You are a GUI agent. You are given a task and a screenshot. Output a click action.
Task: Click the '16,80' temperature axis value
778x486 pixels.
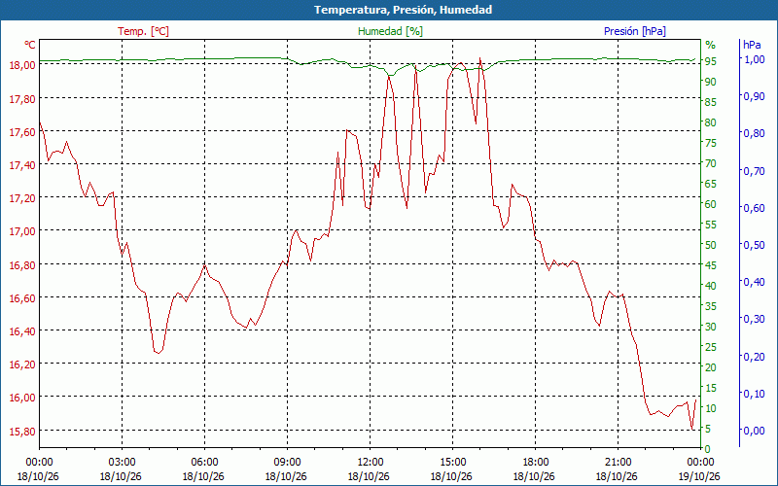(x=22, y=264)
